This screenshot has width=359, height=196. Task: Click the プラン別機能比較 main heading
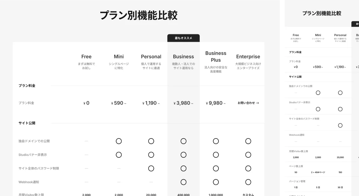(x=138, y=15)
